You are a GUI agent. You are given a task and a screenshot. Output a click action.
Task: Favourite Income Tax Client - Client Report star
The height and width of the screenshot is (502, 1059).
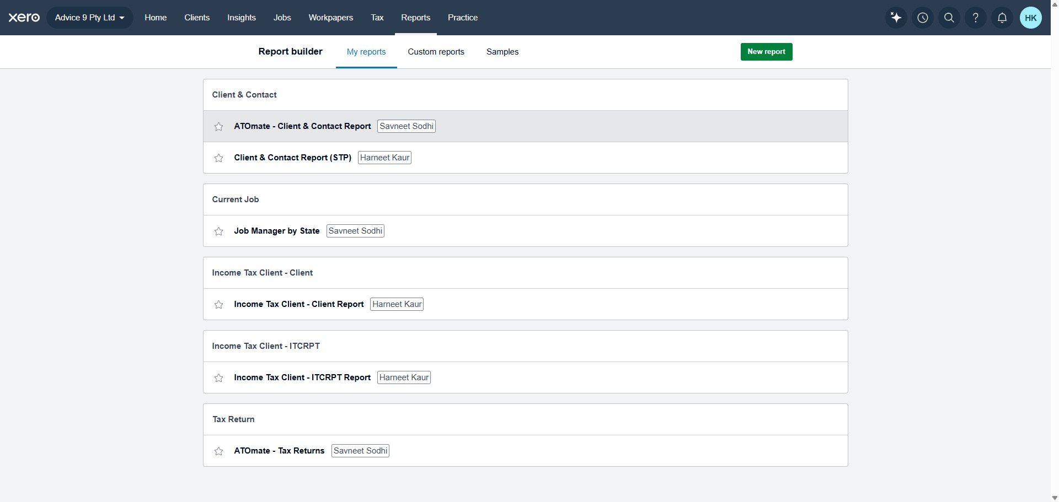click(x=219, y=305)
